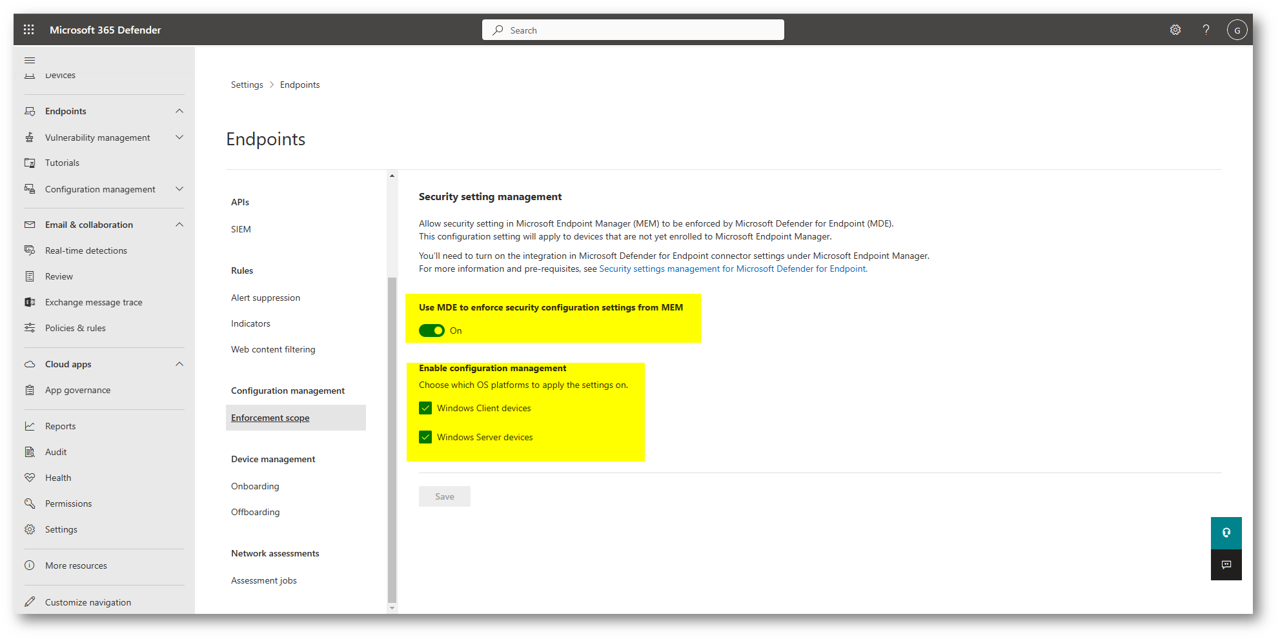Open the help question mark icon

[x=1206, y=30]
